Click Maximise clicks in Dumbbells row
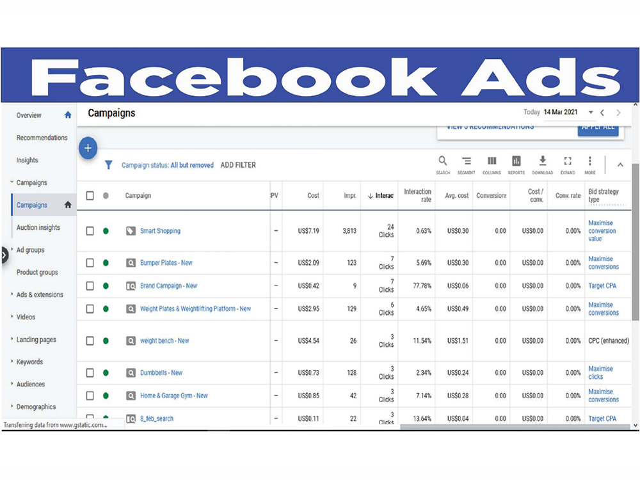Image resolution: width=640 pixels, height=480 pixels. click(600, 372)
